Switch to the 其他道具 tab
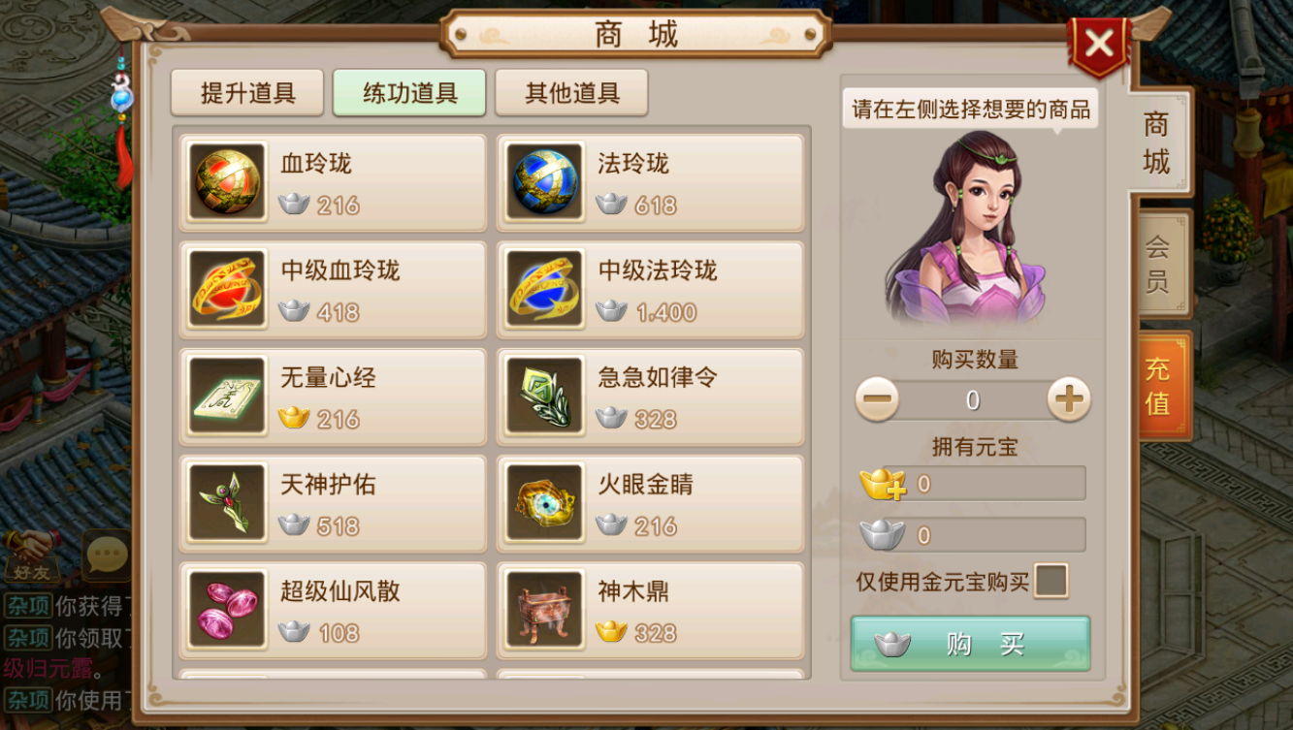The width and height of the screenshot is (1293, 730). pos(571,93)
